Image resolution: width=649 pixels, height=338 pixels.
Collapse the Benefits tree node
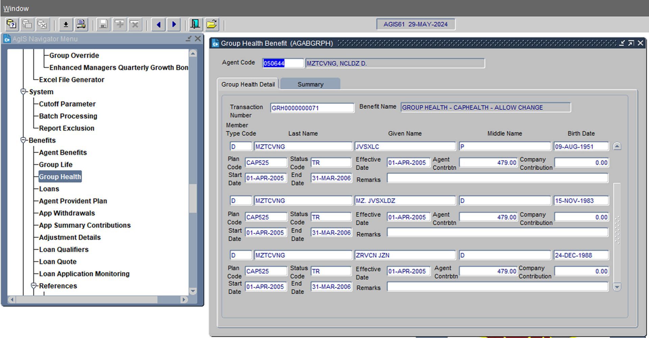23,140
